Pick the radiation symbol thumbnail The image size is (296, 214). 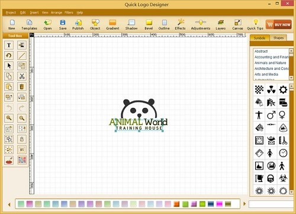tap(271, 90)
